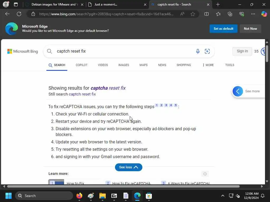Open the Favorites list icon
Viewport: 270px width, 202px height.
pyautogui.click(x=218, y=14)
